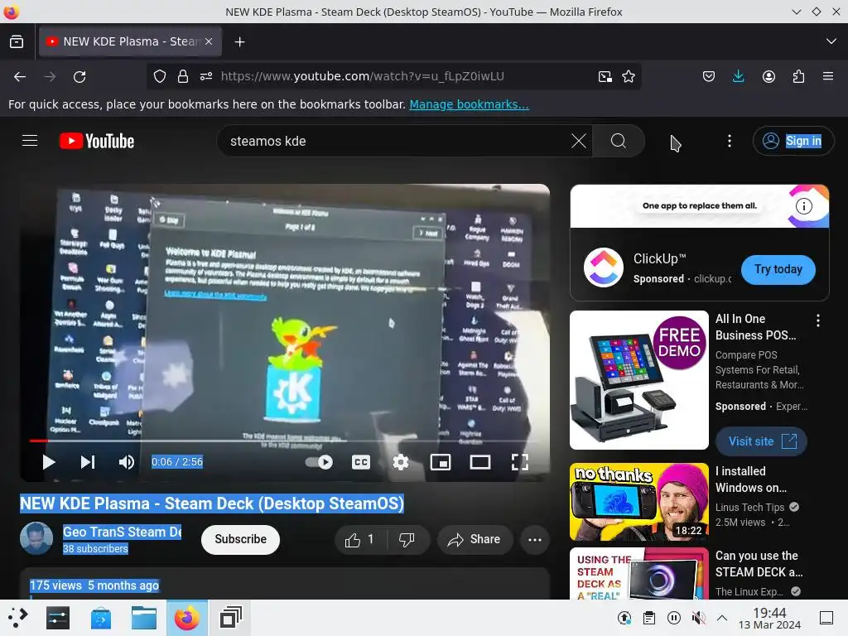This screenshot has width=848, height=636.
Task: Subscribe to the channel
Action: (x=241, y=539)
